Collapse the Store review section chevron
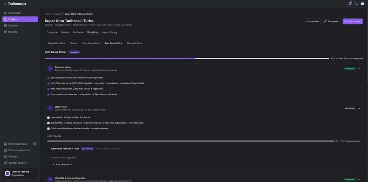The width and height of the screenshot is (368, 182). pos(359,108)
